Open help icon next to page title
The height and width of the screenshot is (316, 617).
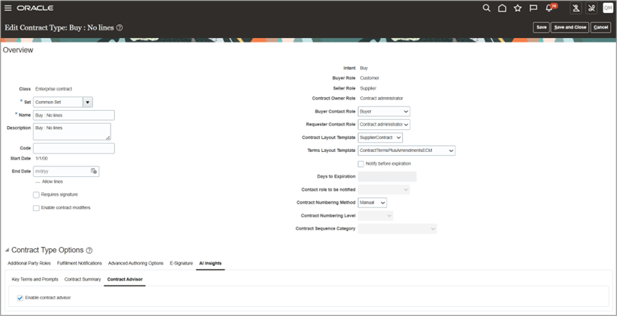point(120,28)
